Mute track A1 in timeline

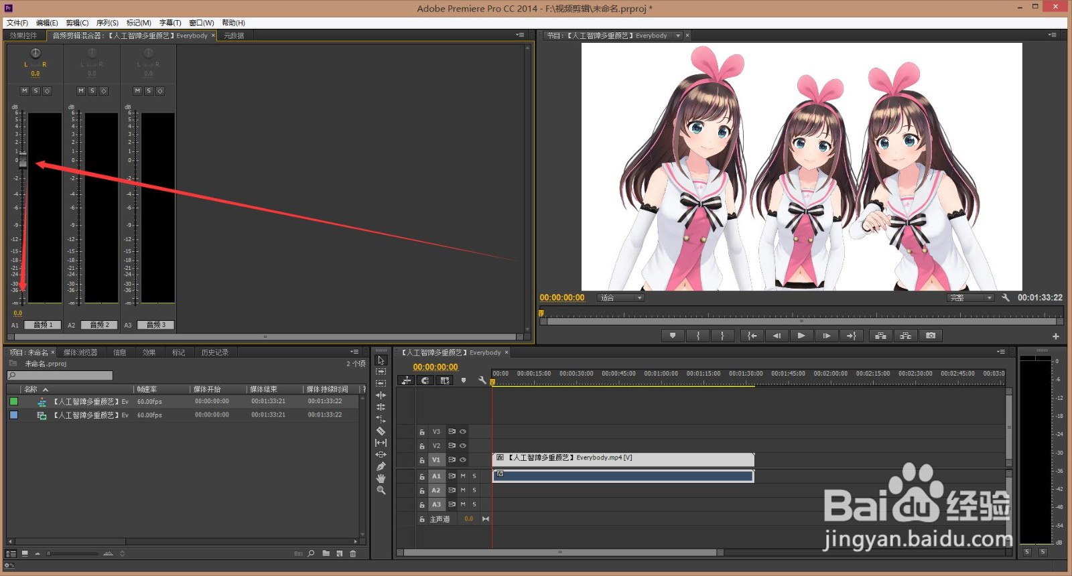click(463, 476)
